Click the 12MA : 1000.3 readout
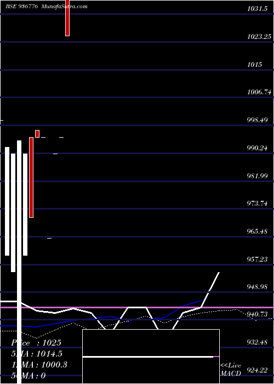 39,365
